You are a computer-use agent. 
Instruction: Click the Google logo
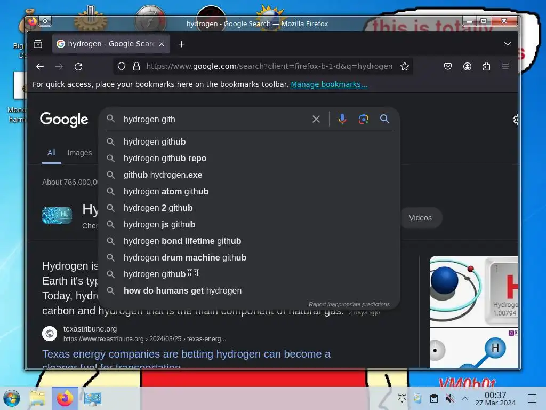[x=64, y=120]
